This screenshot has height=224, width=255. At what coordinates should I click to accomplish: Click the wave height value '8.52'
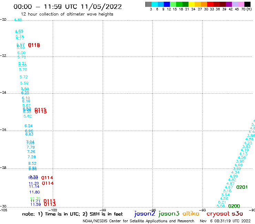tap(32, 163)
